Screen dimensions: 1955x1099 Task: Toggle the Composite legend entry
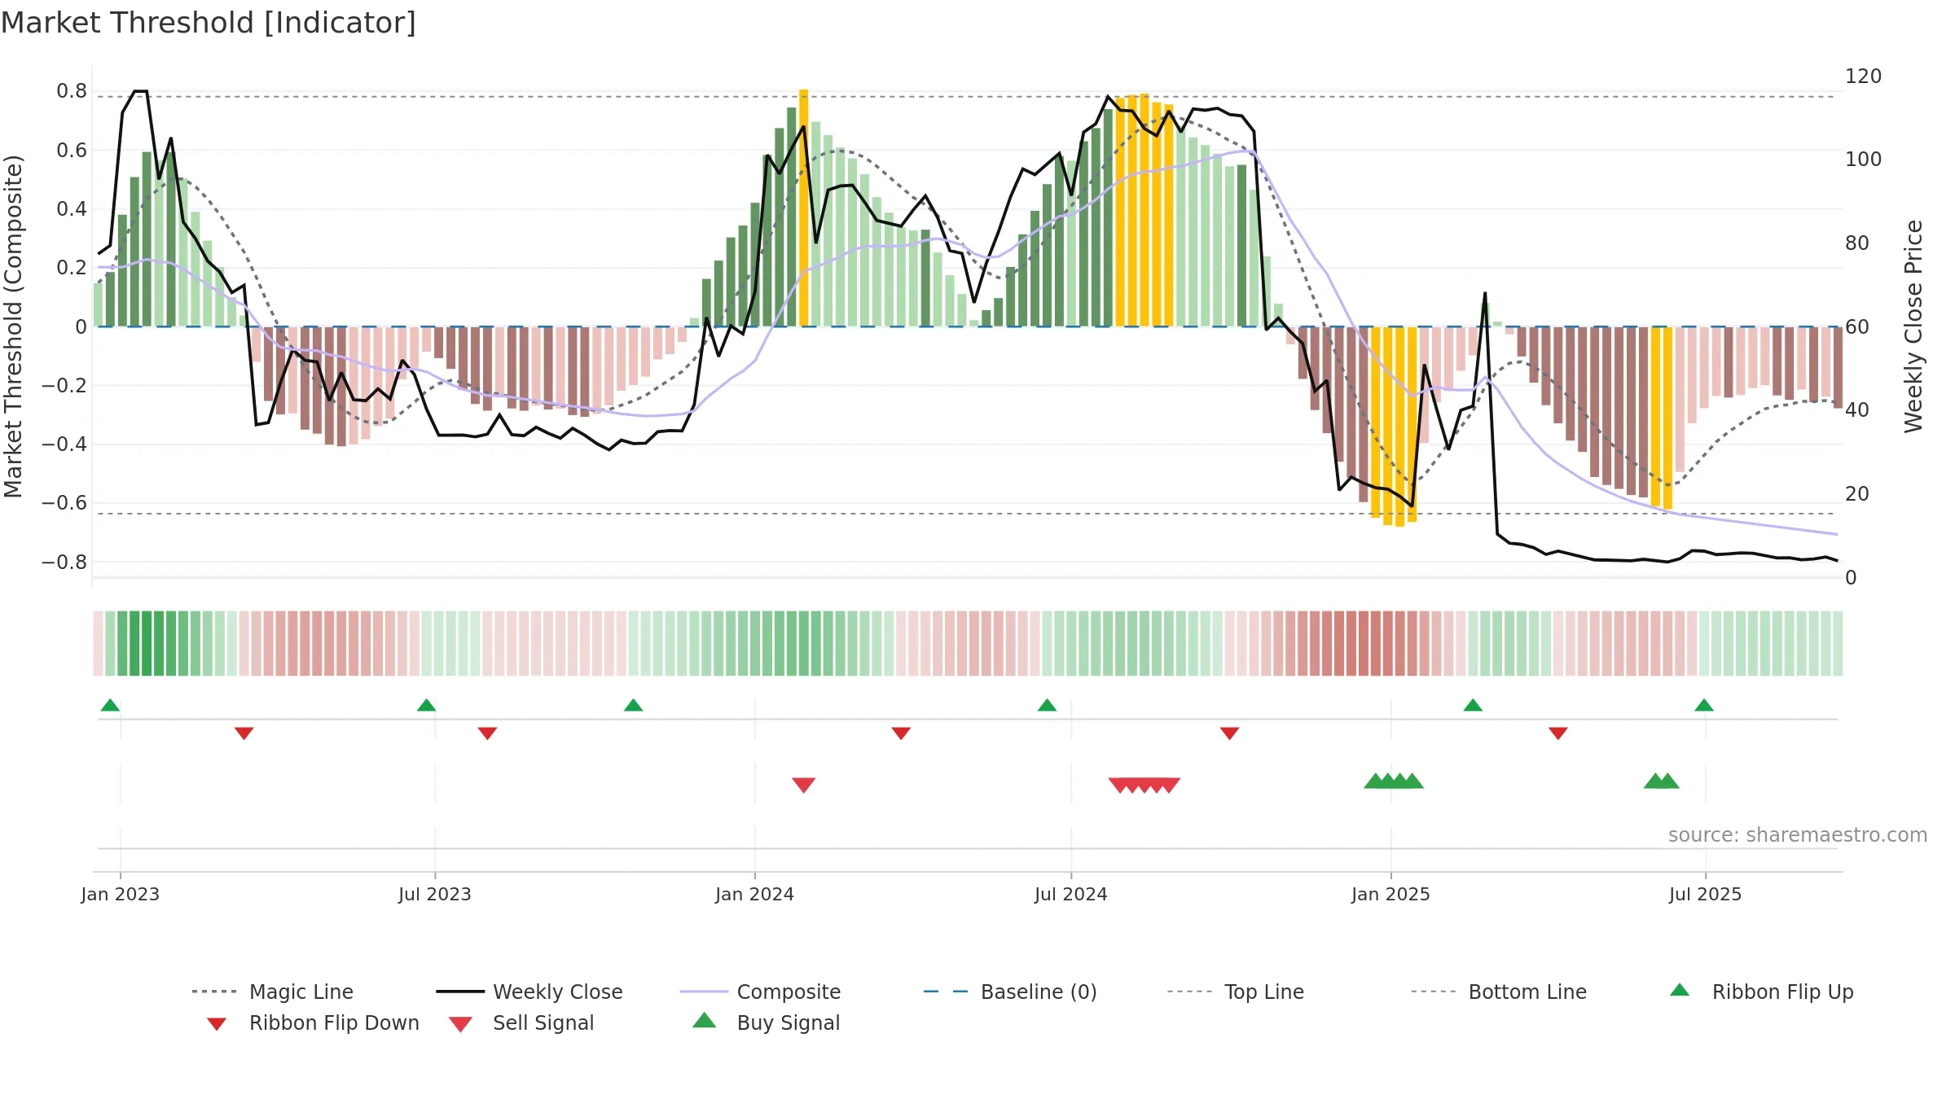tap(760, 992)
